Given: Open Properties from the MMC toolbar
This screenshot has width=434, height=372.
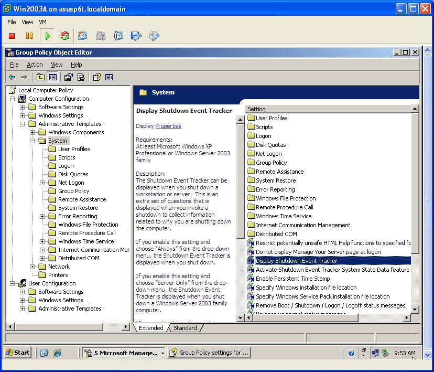Looking at the screenshot, I should 68,77.
